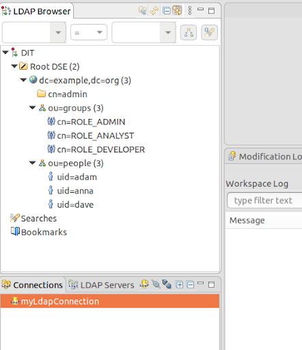Click the run quick search button
302x350 pixels.
click(209, 32)
